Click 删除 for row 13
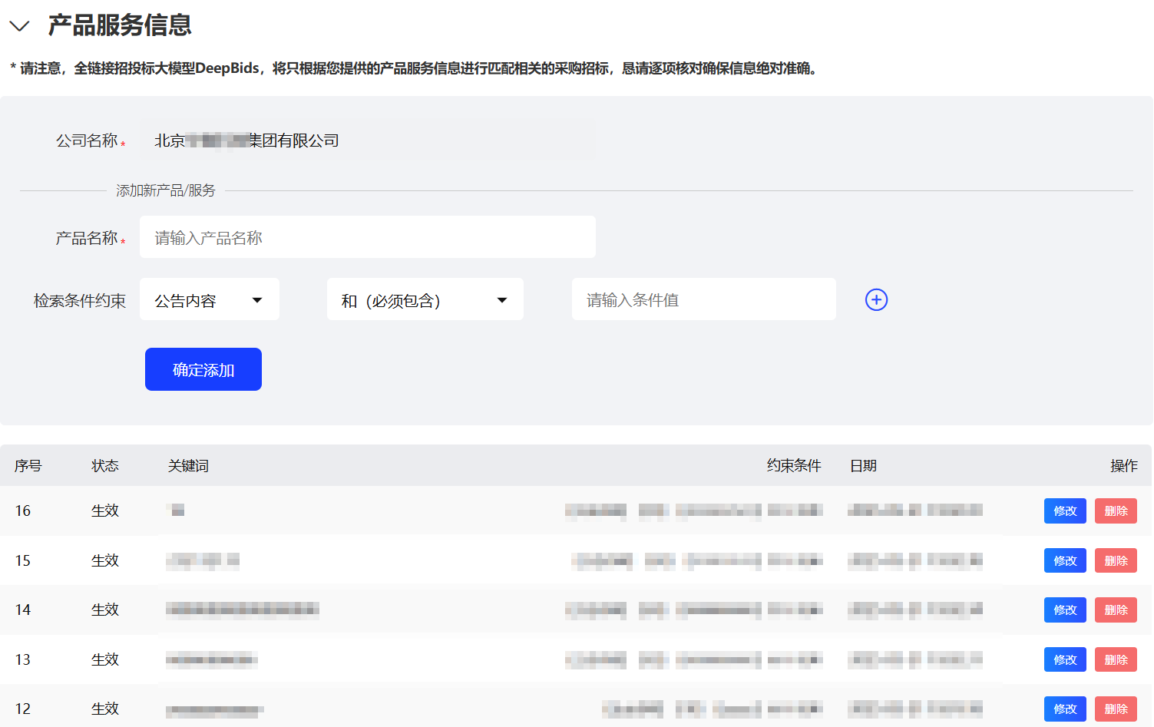The image size is (1154, 727). click(1115, 659)
